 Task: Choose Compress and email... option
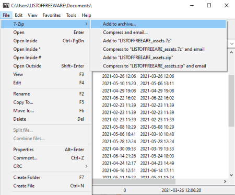158,32
